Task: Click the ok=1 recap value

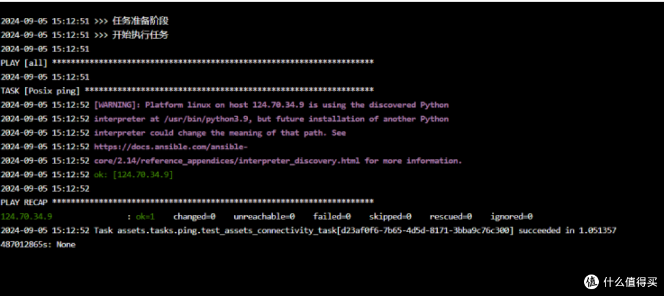Action: tap(145, 217)
